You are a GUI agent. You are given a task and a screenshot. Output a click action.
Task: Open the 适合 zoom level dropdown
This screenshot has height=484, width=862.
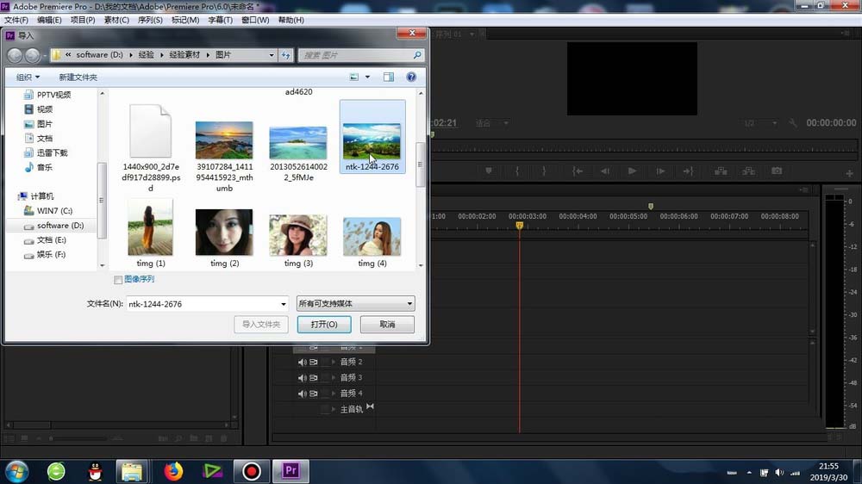point(492,123)
